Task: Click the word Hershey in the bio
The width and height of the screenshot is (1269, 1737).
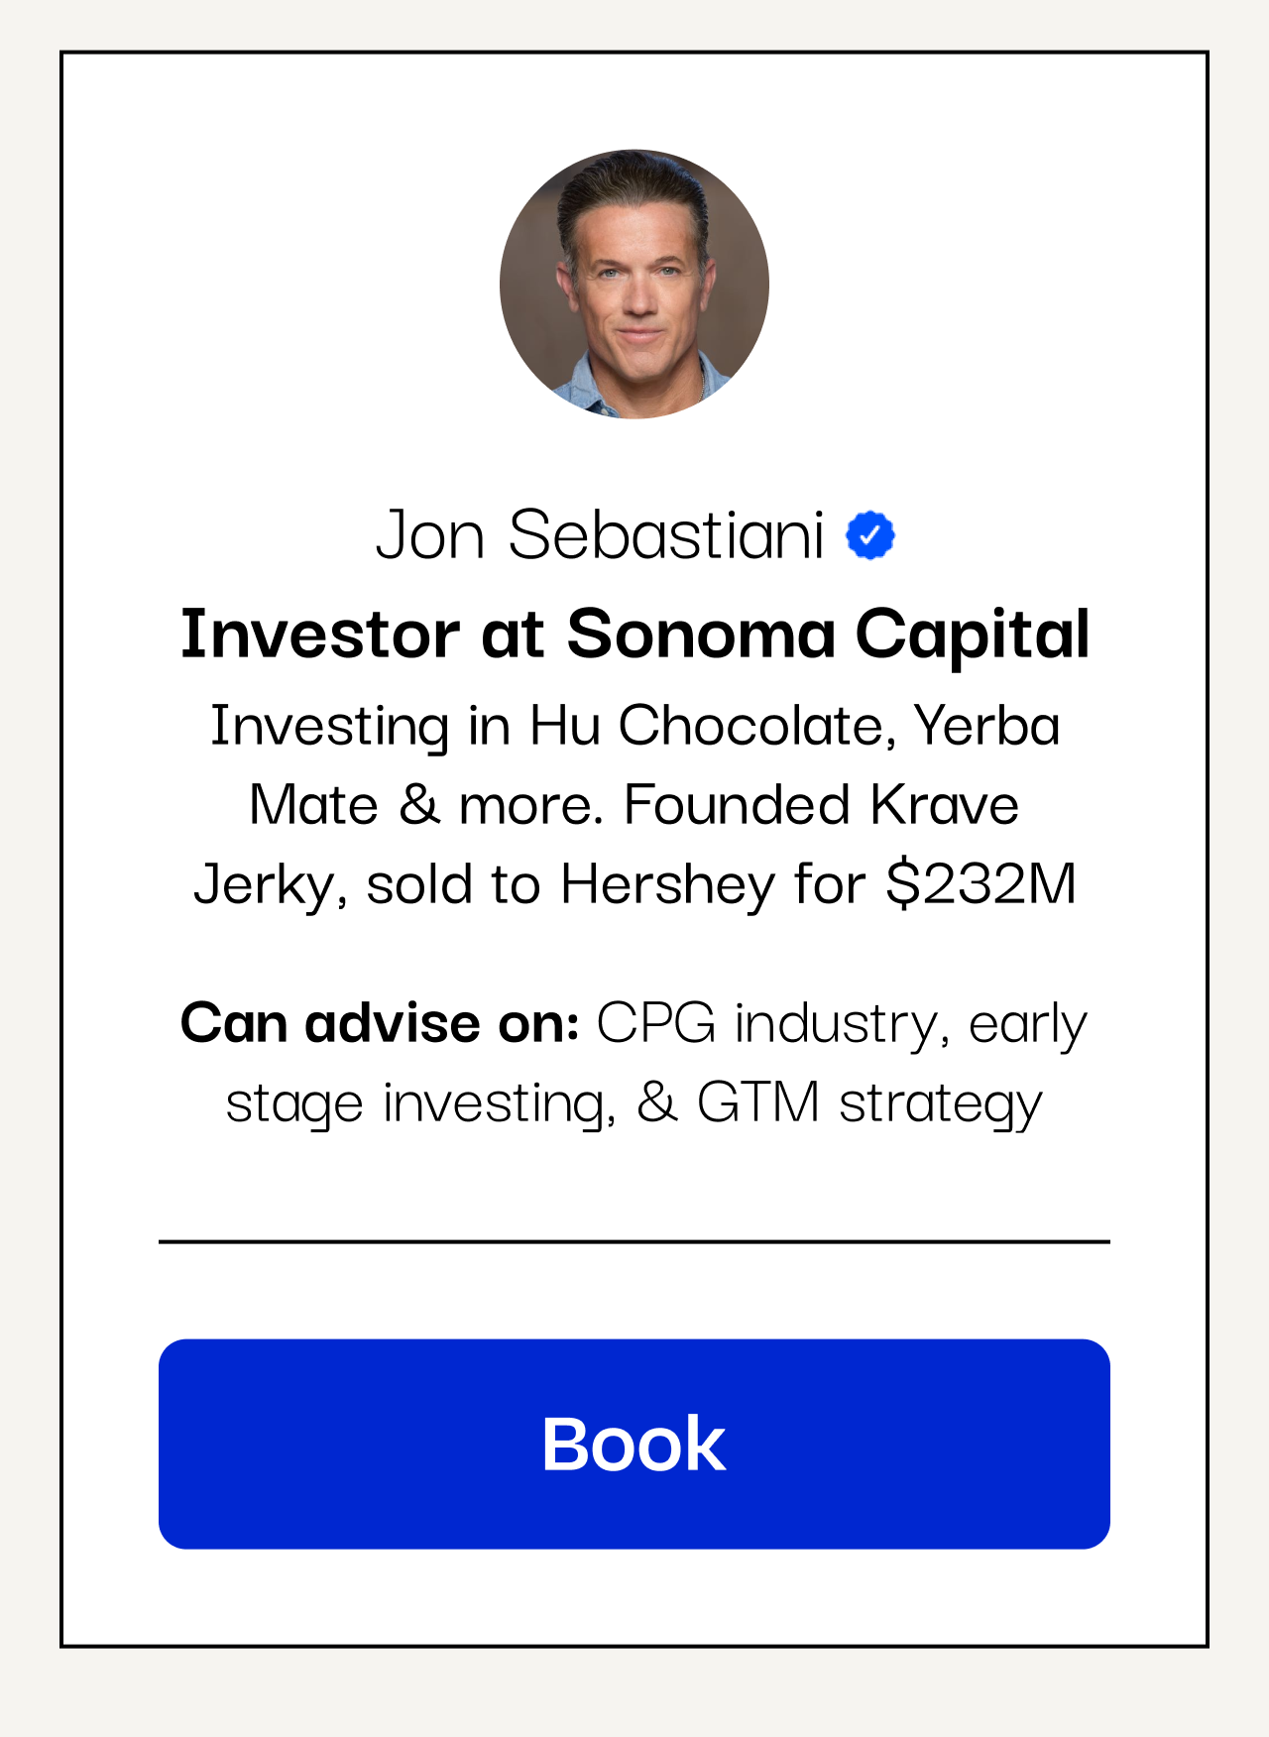Action: [x=668, y=883]
